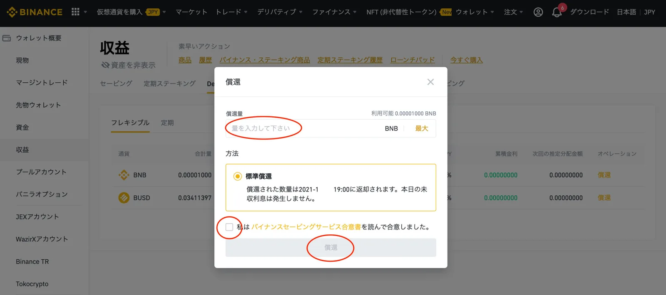Image resolution: width=666 pixels, height=295 pixels.
Task: Open Binance TR in the sidebar
Action: 32,262
